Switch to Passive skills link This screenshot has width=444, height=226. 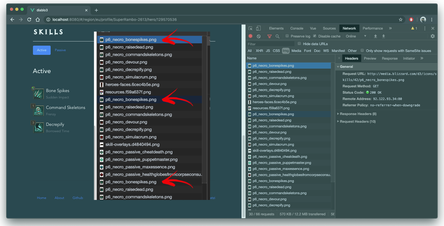(60, 50)
